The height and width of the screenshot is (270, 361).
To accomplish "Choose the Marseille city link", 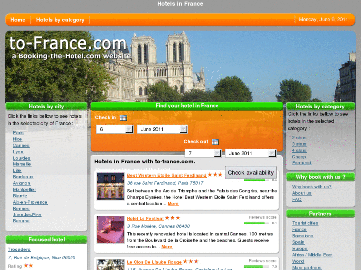I will (22, 164).
